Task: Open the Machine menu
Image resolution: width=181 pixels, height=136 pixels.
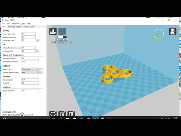Action: pos(15,23)
